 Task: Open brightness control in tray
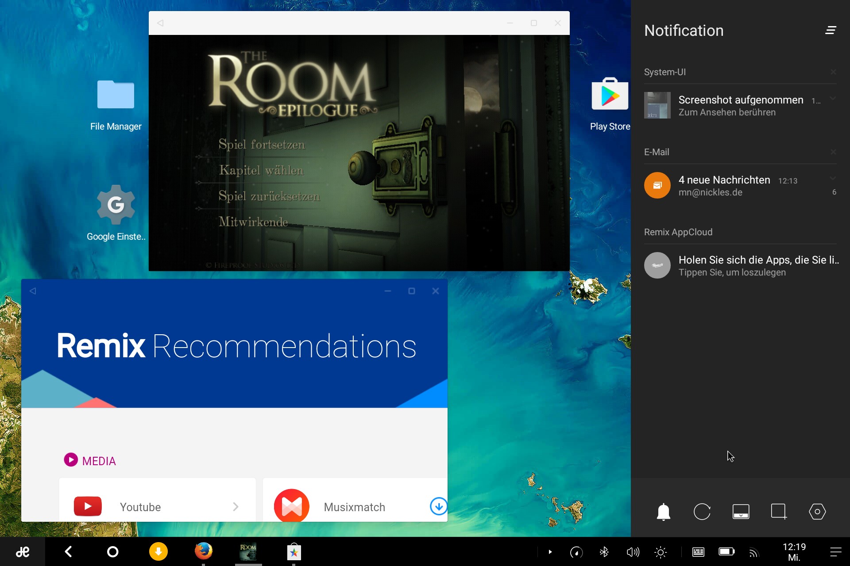tap(661, 552)
